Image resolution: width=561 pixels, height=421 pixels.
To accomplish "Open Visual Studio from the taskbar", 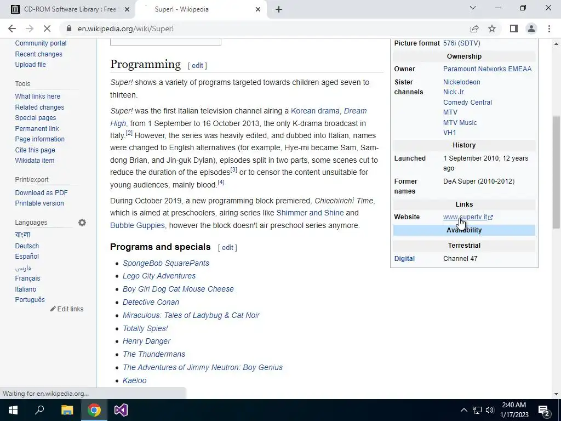I will (121, 410).
